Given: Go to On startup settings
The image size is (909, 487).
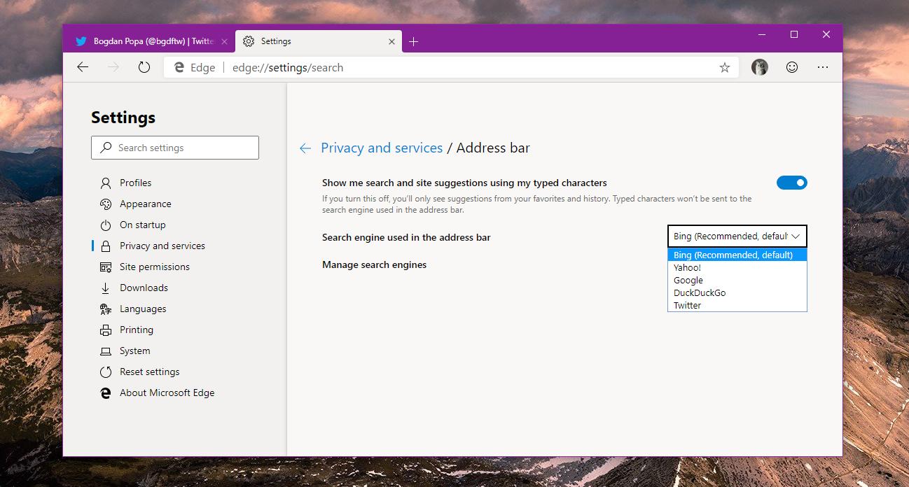Looking at the screenshot, I should click(x=143, y=225).
